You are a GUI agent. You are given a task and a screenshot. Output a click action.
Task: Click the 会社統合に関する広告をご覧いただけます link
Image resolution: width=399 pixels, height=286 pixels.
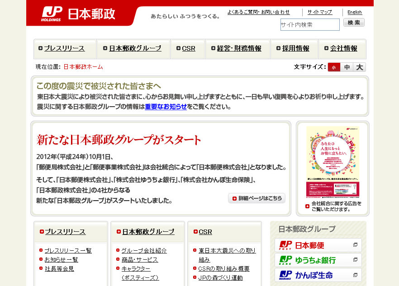(x=336, y=206)
